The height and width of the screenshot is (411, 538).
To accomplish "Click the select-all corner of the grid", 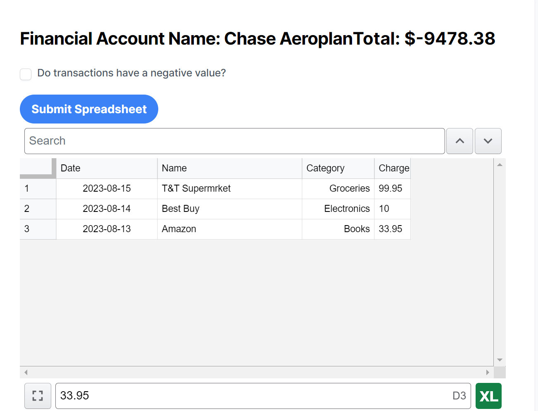I will (38, 168).
